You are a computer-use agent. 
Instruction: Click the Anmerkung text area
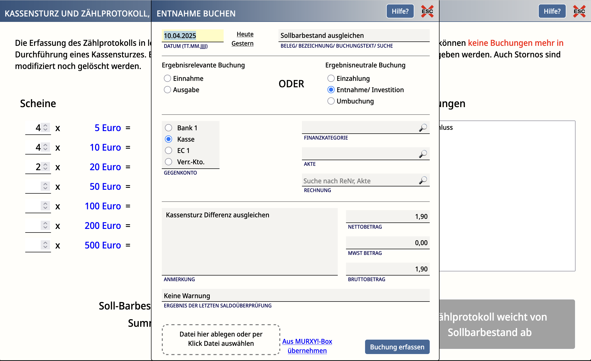(x=250, y=242)
